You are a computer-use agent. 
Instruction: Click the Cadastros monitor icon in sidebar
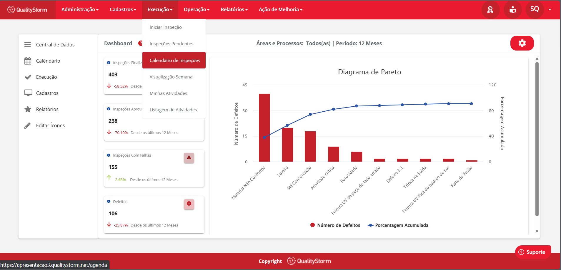28,93
